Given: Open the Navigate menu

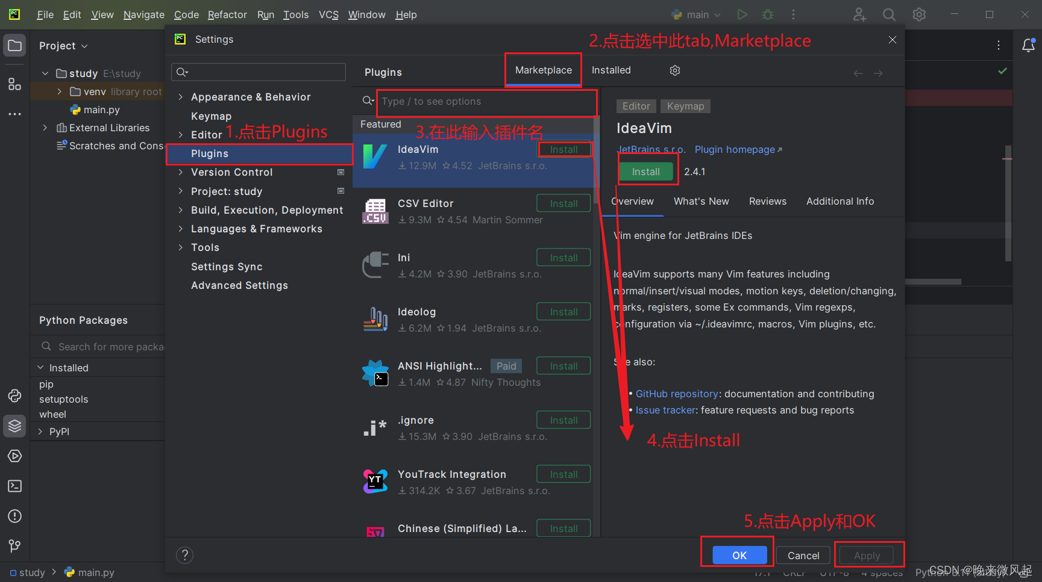Looking at the screenshot, I should tap(144, 14).
